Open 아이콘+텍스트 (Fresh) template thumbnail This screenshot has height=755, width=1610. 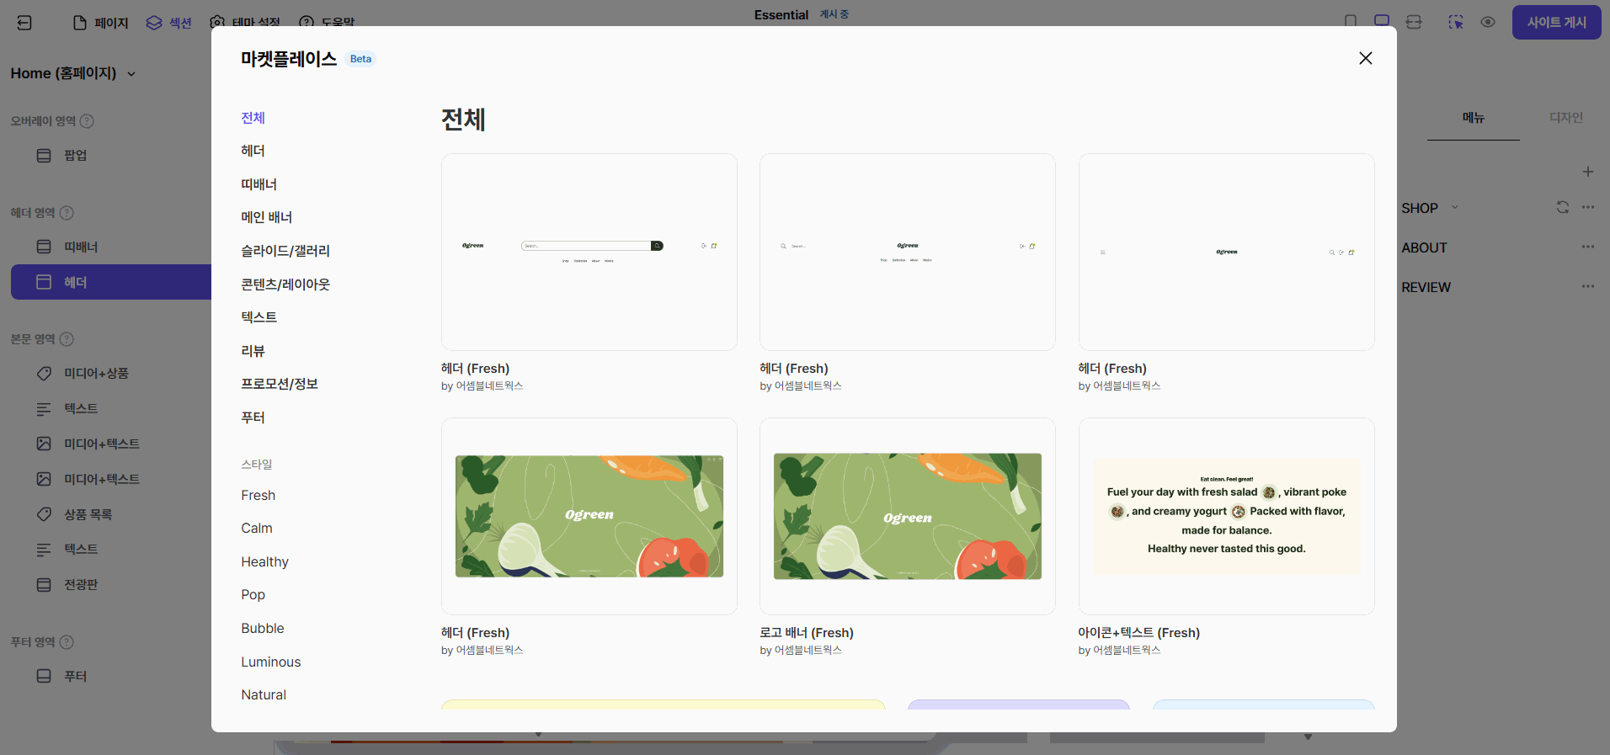pyautogui.click(x=1226, y=516)
